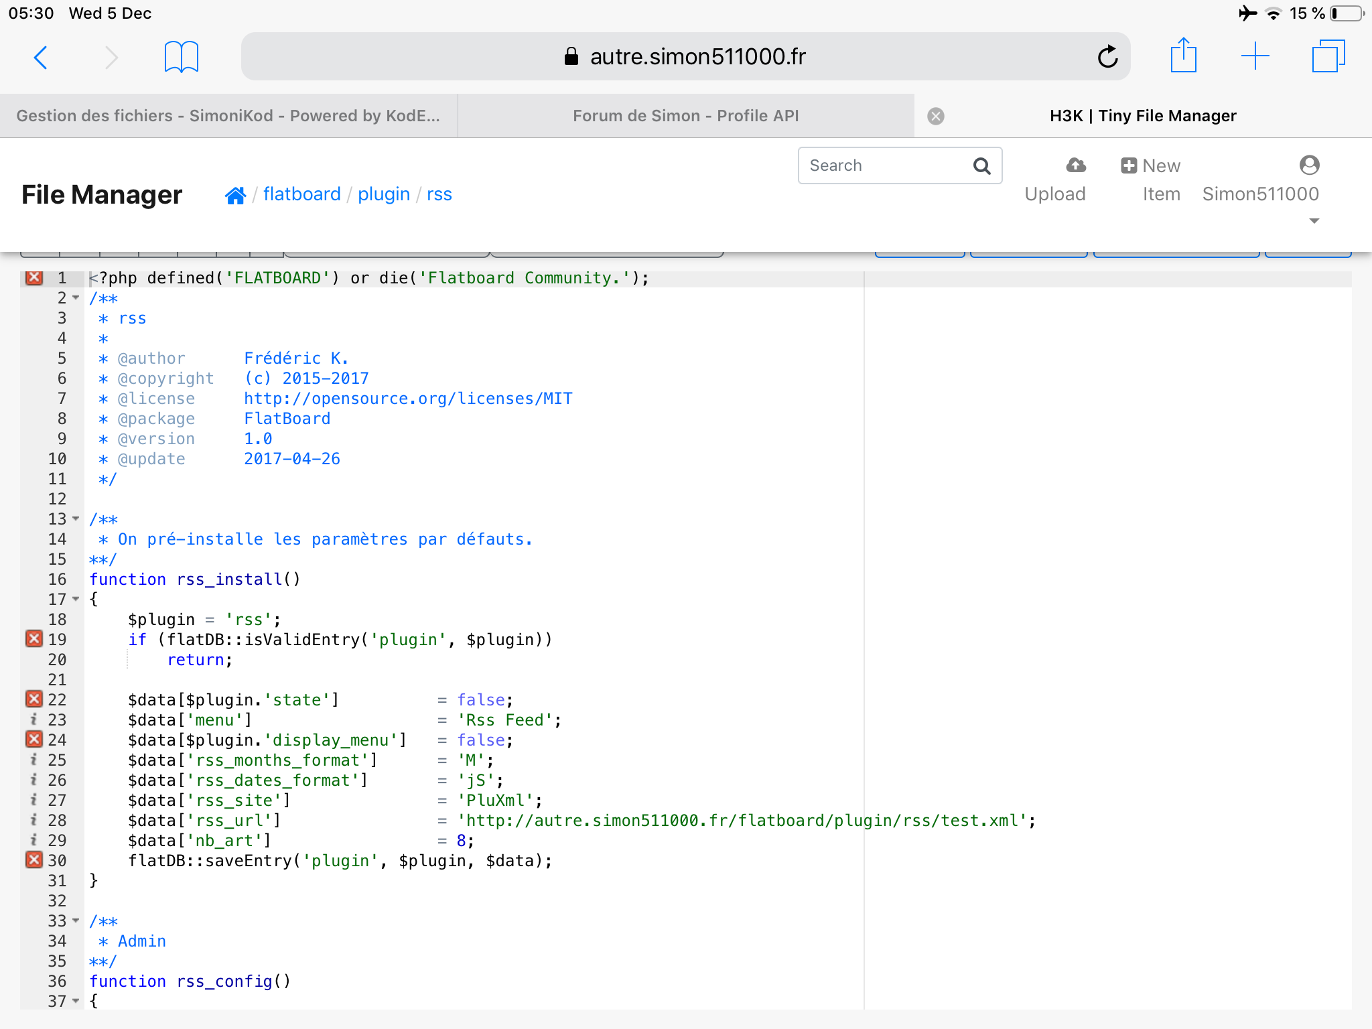Click the New Item plus icon
The height and width of the screenshot is (1029, 1372).
[x=1128, y=165]
